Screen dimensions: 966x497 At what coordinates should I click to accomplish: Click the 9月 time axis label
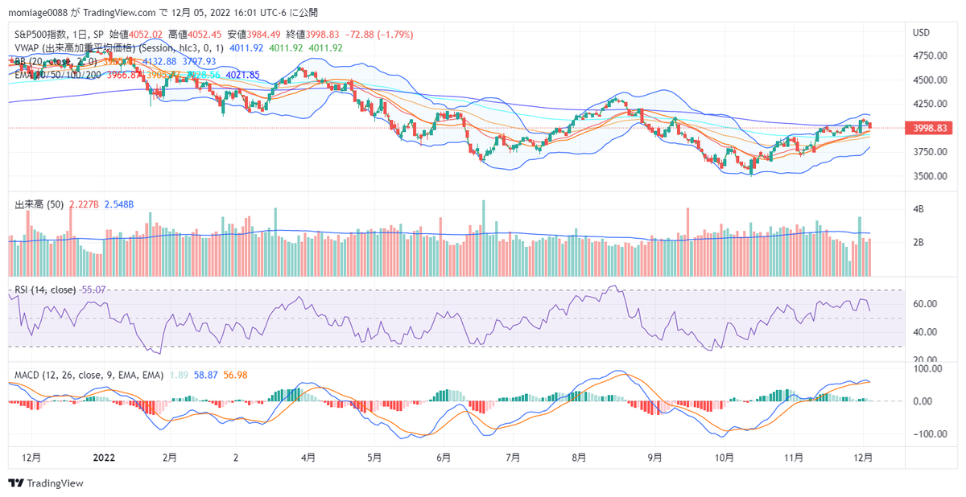pos(654,458)
